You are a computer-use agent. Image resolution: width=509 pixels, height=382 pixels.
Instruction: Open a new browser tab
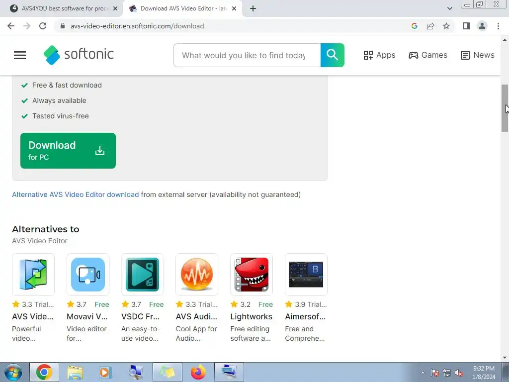click(x=253, y=8)
